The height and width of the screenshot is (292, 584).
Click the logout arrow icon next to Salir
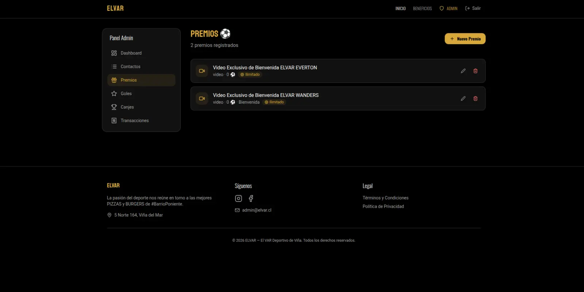[x=467, y=8]
